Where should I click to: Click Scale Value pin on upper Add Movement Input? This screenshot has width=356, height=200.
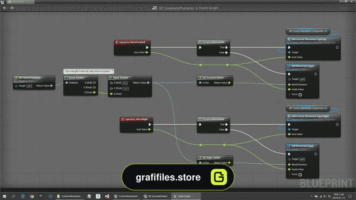click(x=289, y=89)
